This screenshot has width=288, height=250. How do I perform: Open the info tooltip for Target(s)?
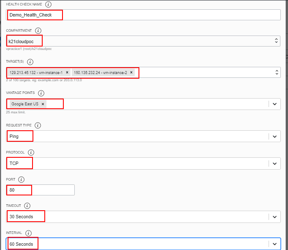coord(30,62)
